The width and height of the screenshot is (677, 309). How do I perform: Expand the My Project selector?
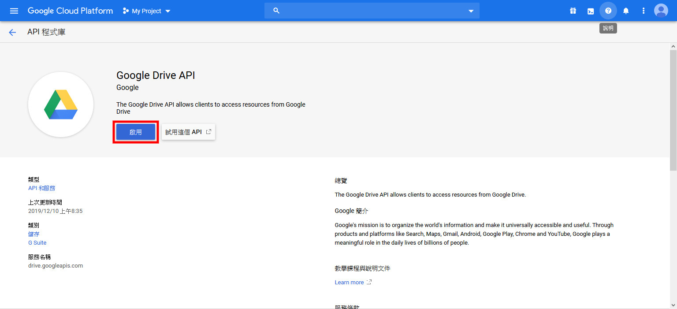point(146,11)
